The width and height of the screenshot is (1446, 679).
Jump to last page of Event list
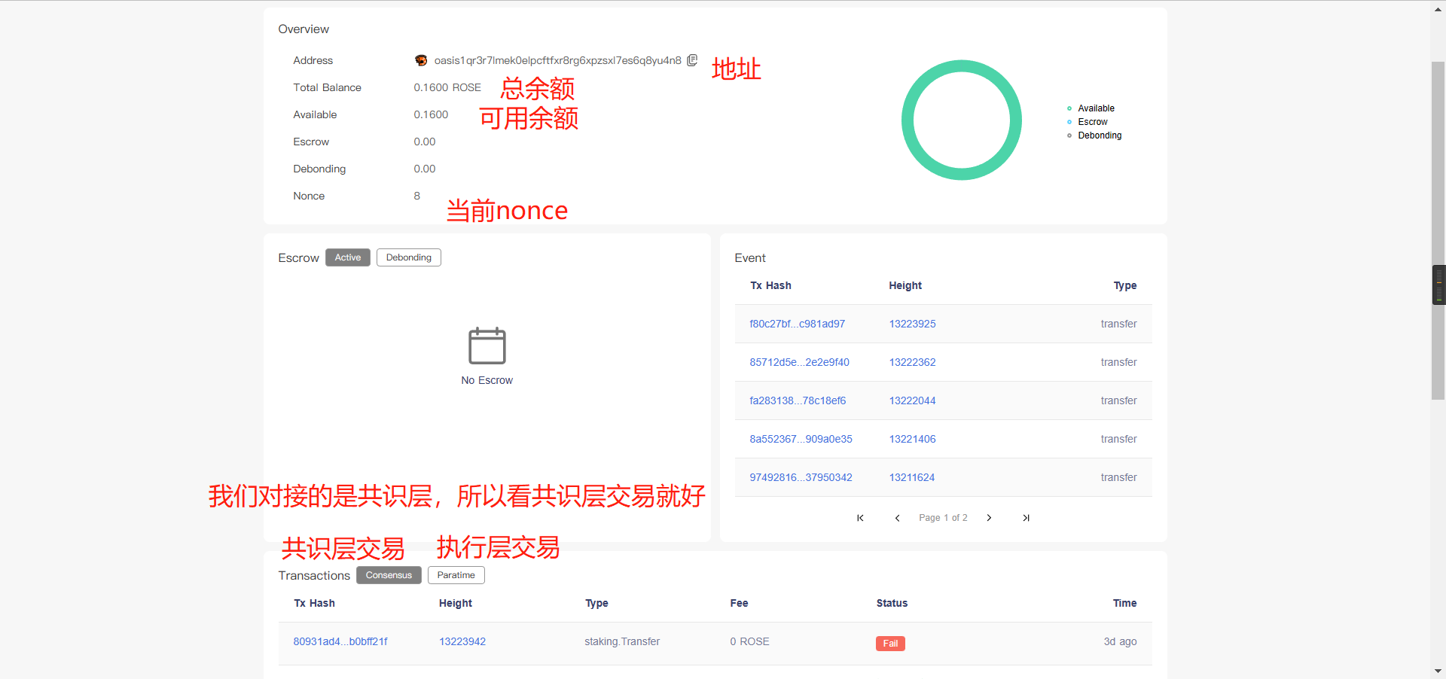click(x=1026, y=518)
